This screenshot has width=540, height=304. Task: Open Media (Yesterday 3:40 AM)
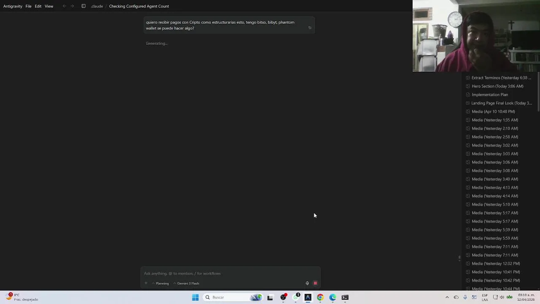[x=495, y=179]
